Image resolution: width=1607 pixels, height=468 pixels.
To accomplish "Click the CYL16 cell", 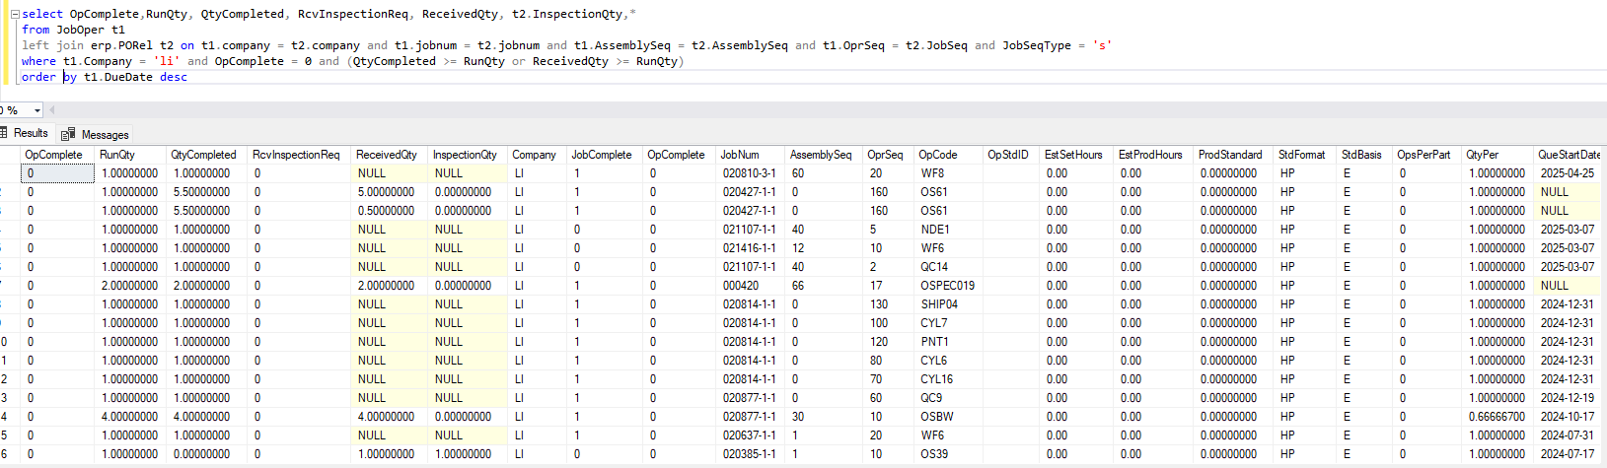I will coord(948,379).
